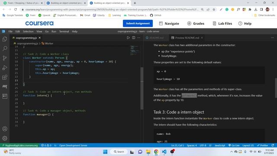277x156 pixels.
Task: Switch to the Preview README.md tab
Action: point(187,38)
